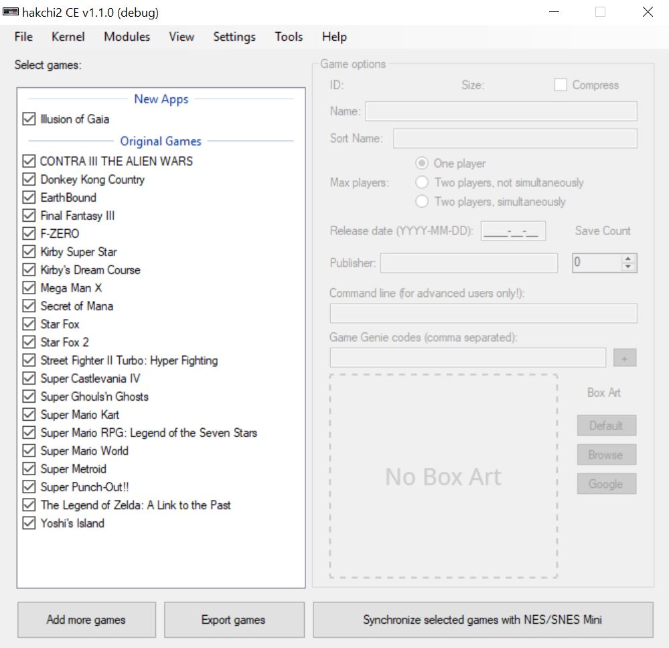The width and height of the screenshot is (669, 648).
Task: Click the Export games button
Action: point(234,619)
